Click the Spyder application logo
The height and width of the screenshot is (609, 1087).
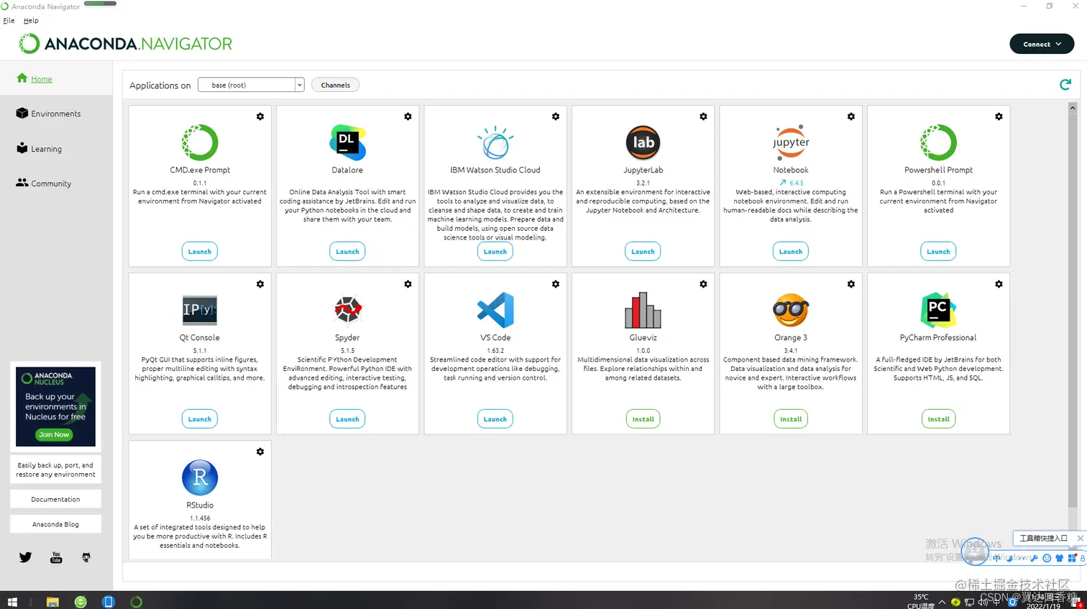click(347, 310)
